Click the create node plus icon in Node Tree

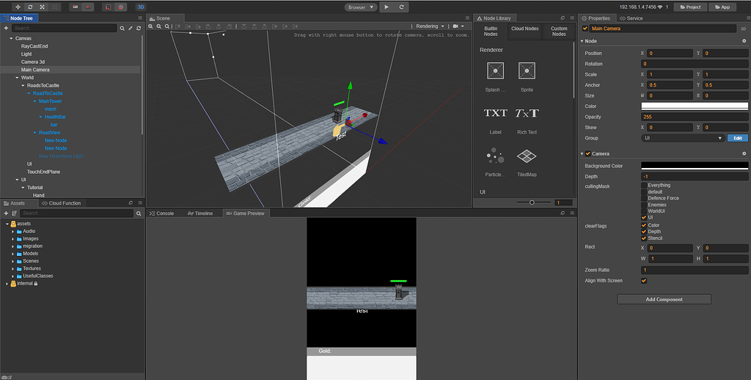pyautogui.click(x=6, y=29)
